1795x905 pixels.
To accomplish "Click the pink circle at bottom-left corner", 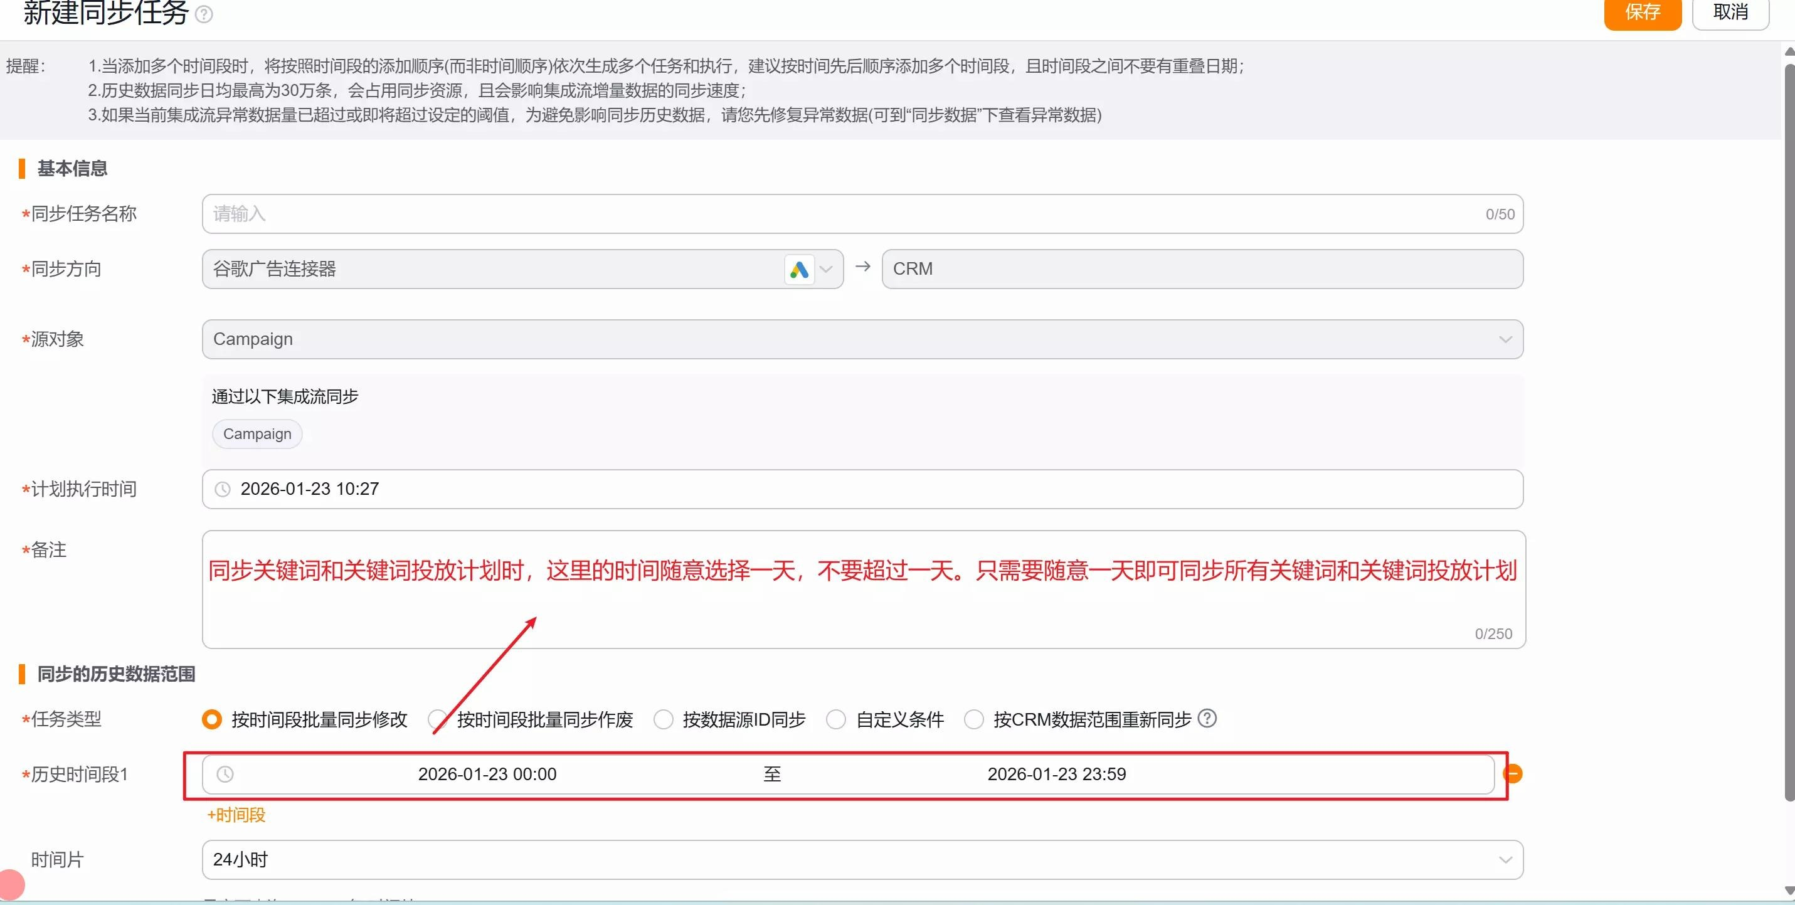I will click(10, 885).
